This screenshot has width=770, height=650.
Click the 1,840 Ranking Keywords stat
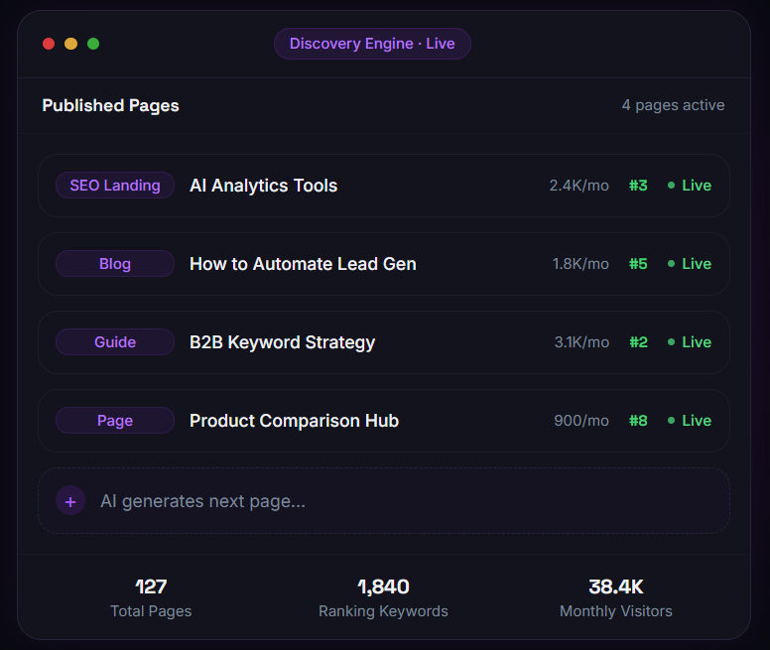tap(383, 597)
